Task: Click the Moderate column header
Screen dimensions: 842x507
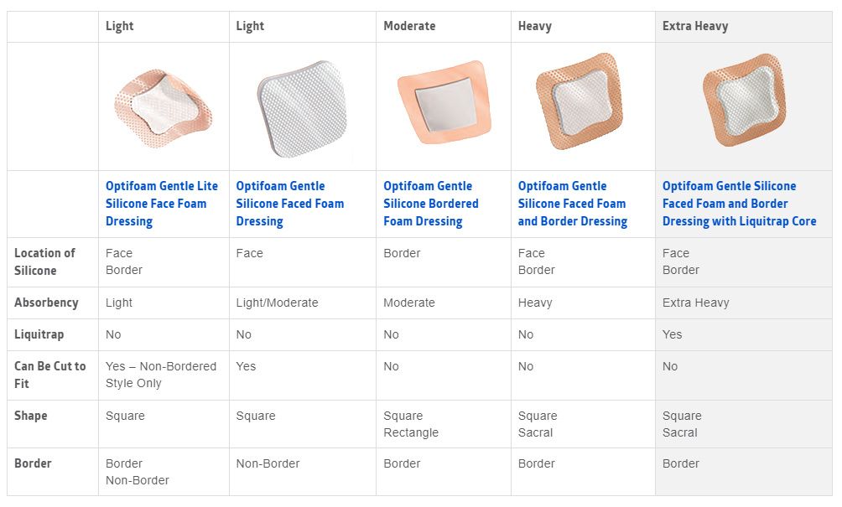Action: [409, 26]
